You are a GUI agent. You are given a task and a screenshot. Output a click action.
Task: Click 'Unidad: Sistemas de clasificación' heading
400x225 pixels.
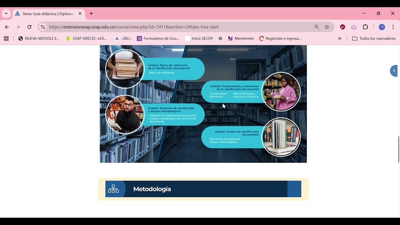pos(171,109)
